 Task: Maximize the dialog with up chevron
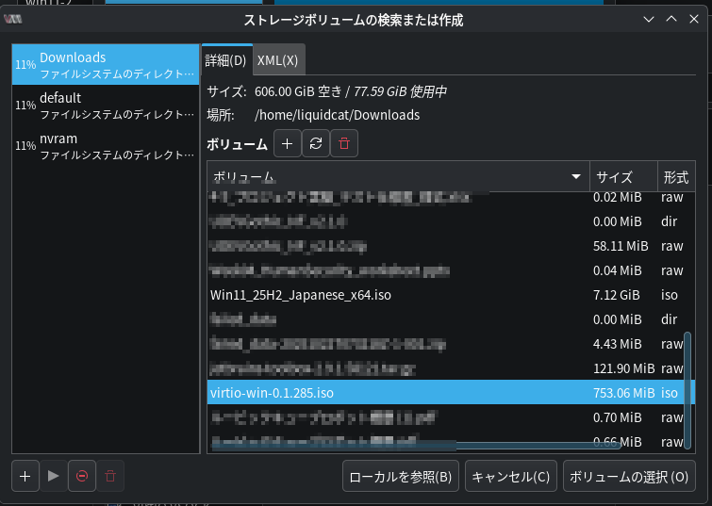click(671, 19)
